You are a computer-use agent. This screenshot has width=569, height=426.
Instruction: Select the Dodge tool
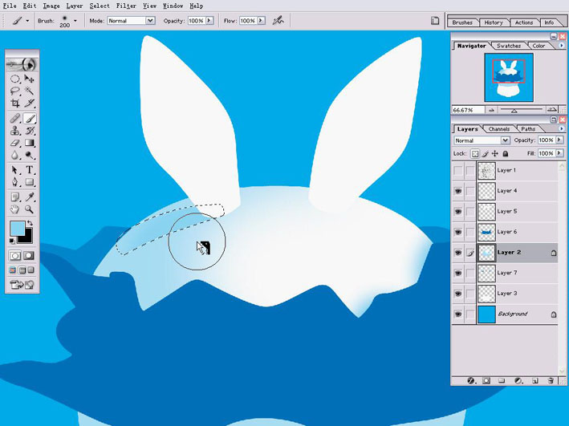(x=30, y=156)
